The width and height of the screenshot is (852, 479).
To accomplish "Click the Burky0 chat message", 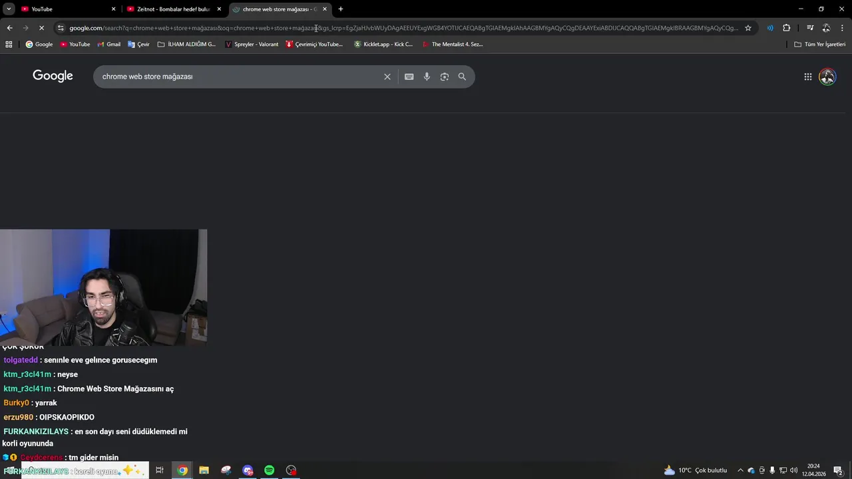I will (30, 403).
